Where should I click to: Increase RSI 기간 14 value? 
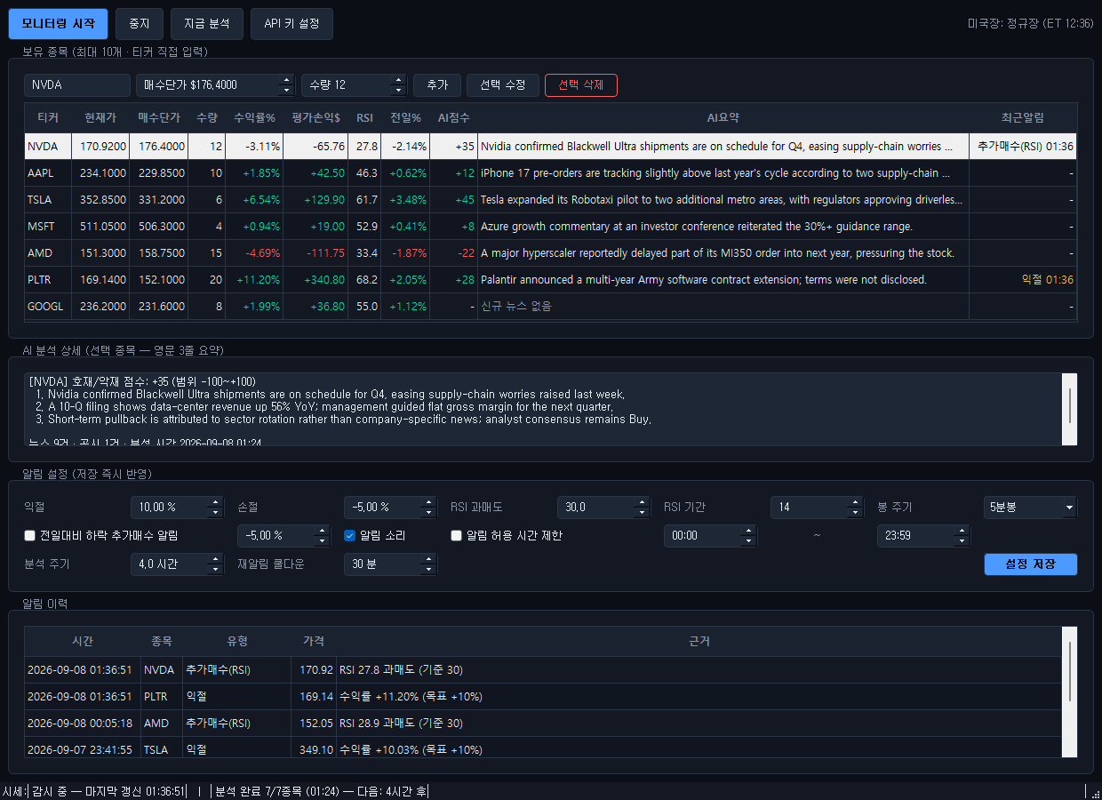tap(855, 502)
